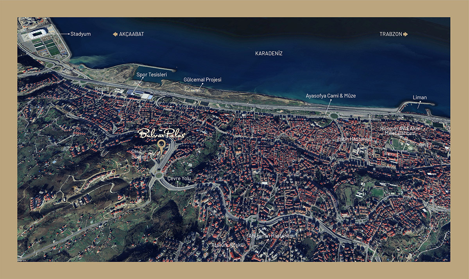Click the KARADENİZ sea label
The height and width of the screenshot is (279, 469).
pyautogui.click(x=269, y=53)
